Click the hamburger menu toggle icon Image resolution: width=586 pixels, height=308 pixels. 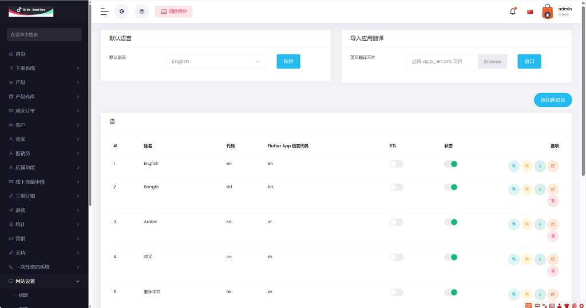tap(104, 11)
